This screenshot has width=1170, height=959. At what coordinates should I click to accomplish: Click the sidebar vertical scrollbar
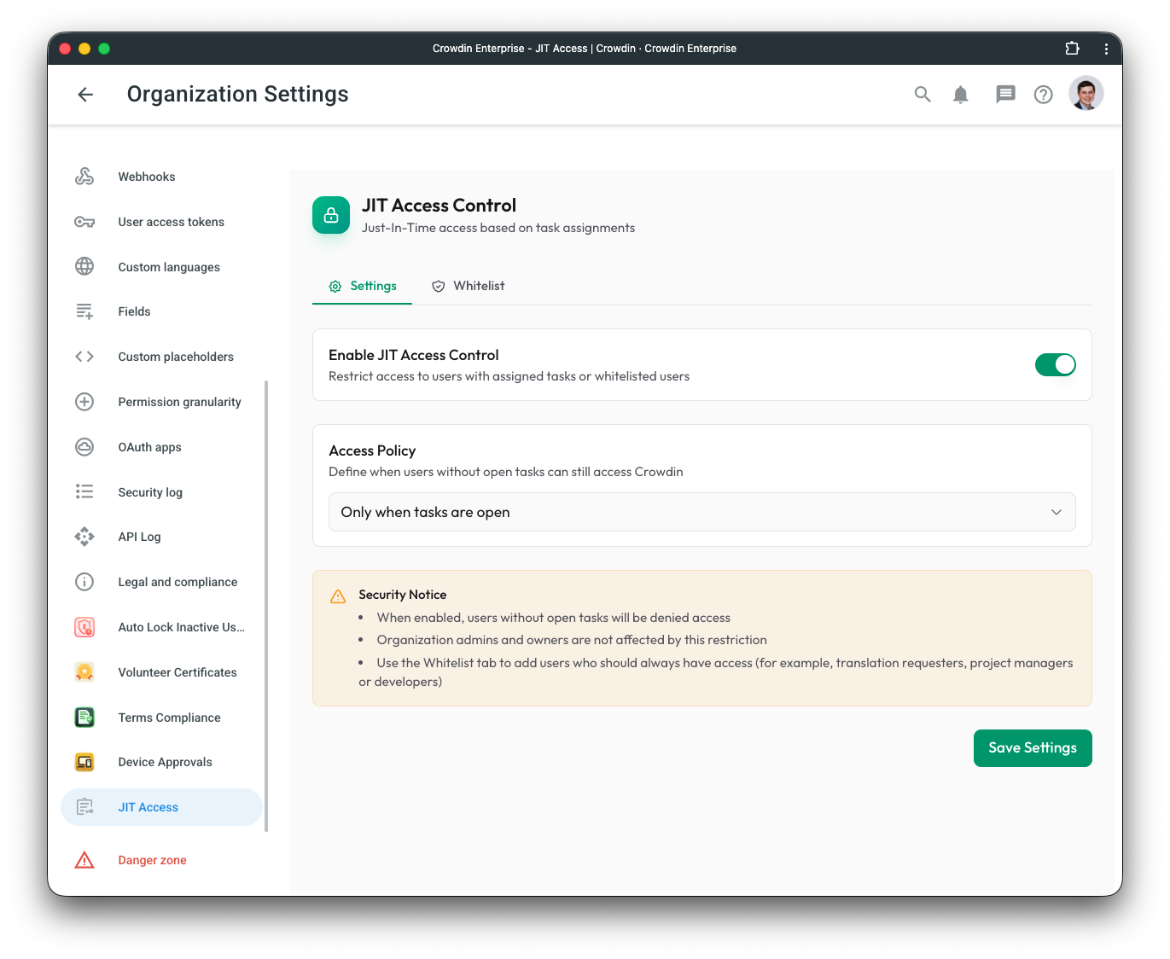266,606
